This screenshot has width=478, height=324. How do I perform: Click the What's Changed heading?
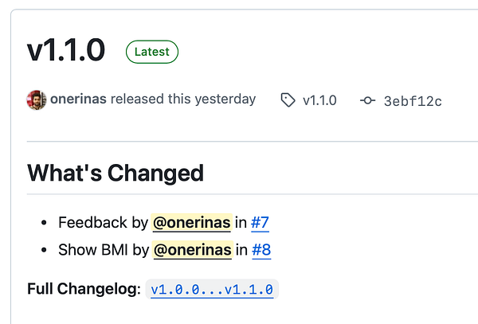[116, 172]
